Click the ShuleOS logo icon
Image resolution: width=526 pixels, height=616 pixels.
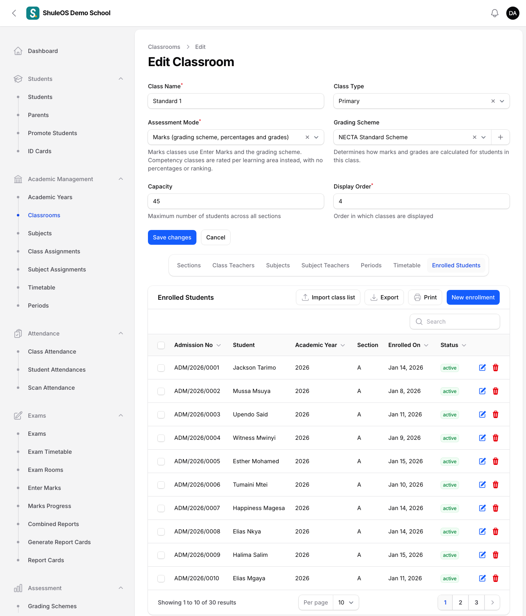coord(33,13)
